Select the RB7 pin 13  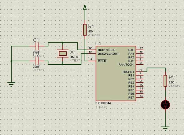click(140, 97)
